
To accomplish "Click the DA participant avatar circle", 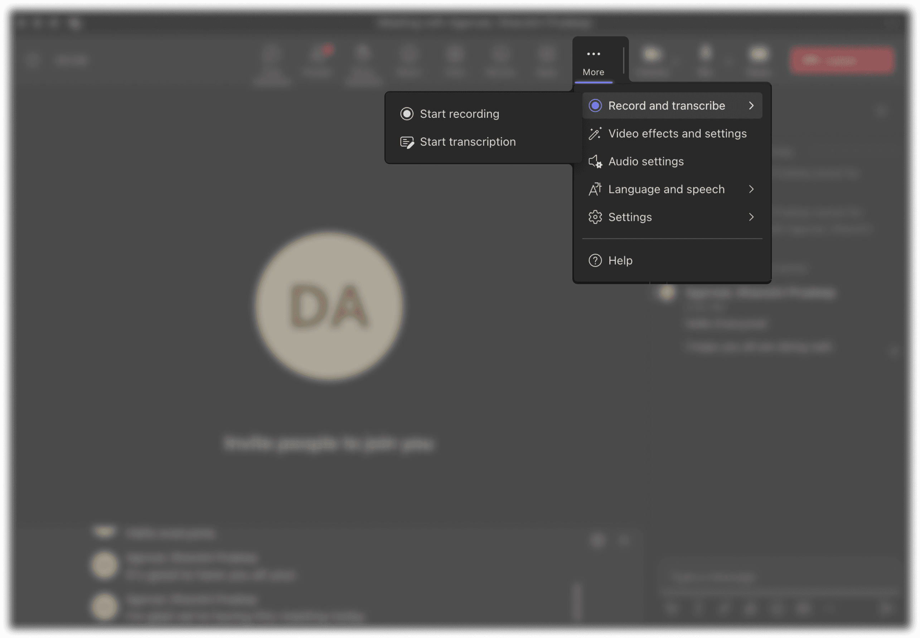I will pos(329,306).
